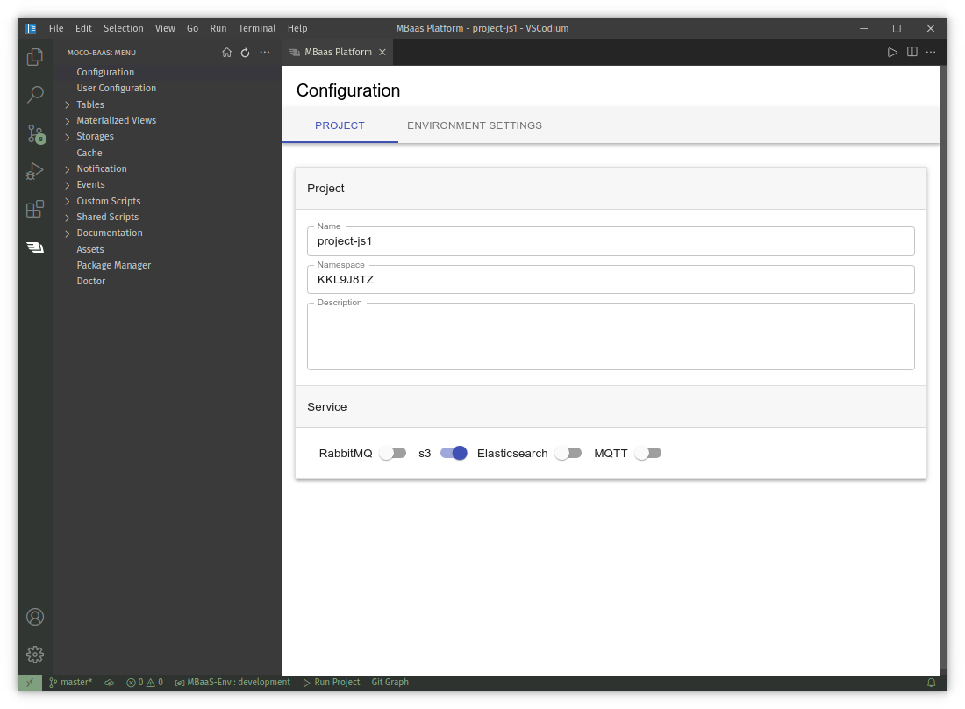Open the Manage gear menu
This screenshot has height=709, width=965.
coord(35,655)
